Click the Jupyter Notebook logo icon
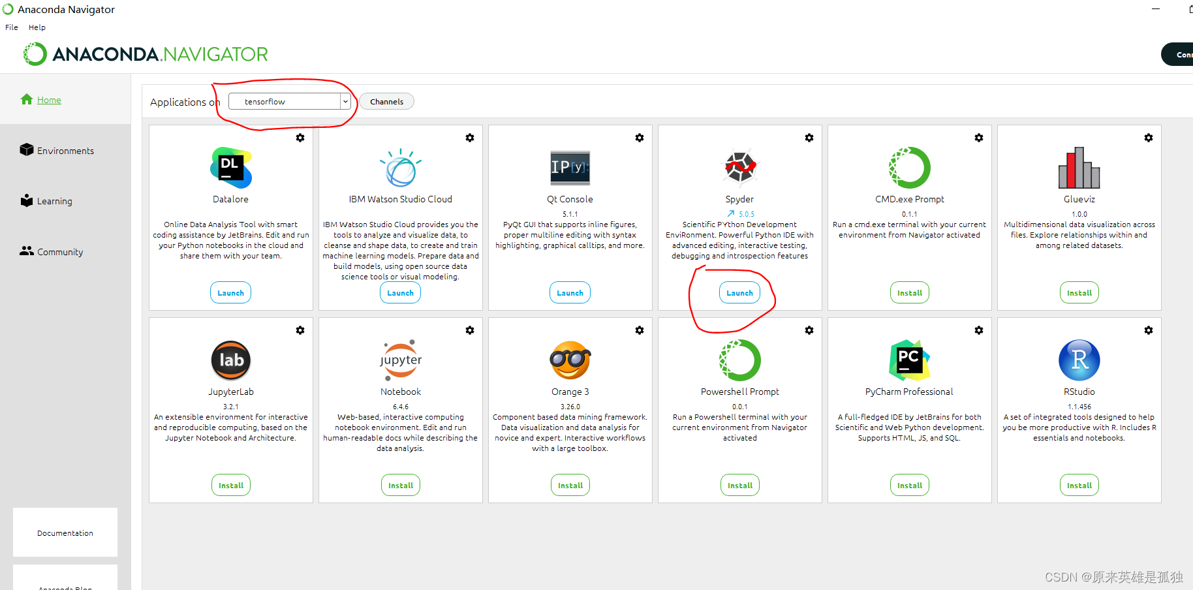The image size is (1193, 590). click(401, 360)
